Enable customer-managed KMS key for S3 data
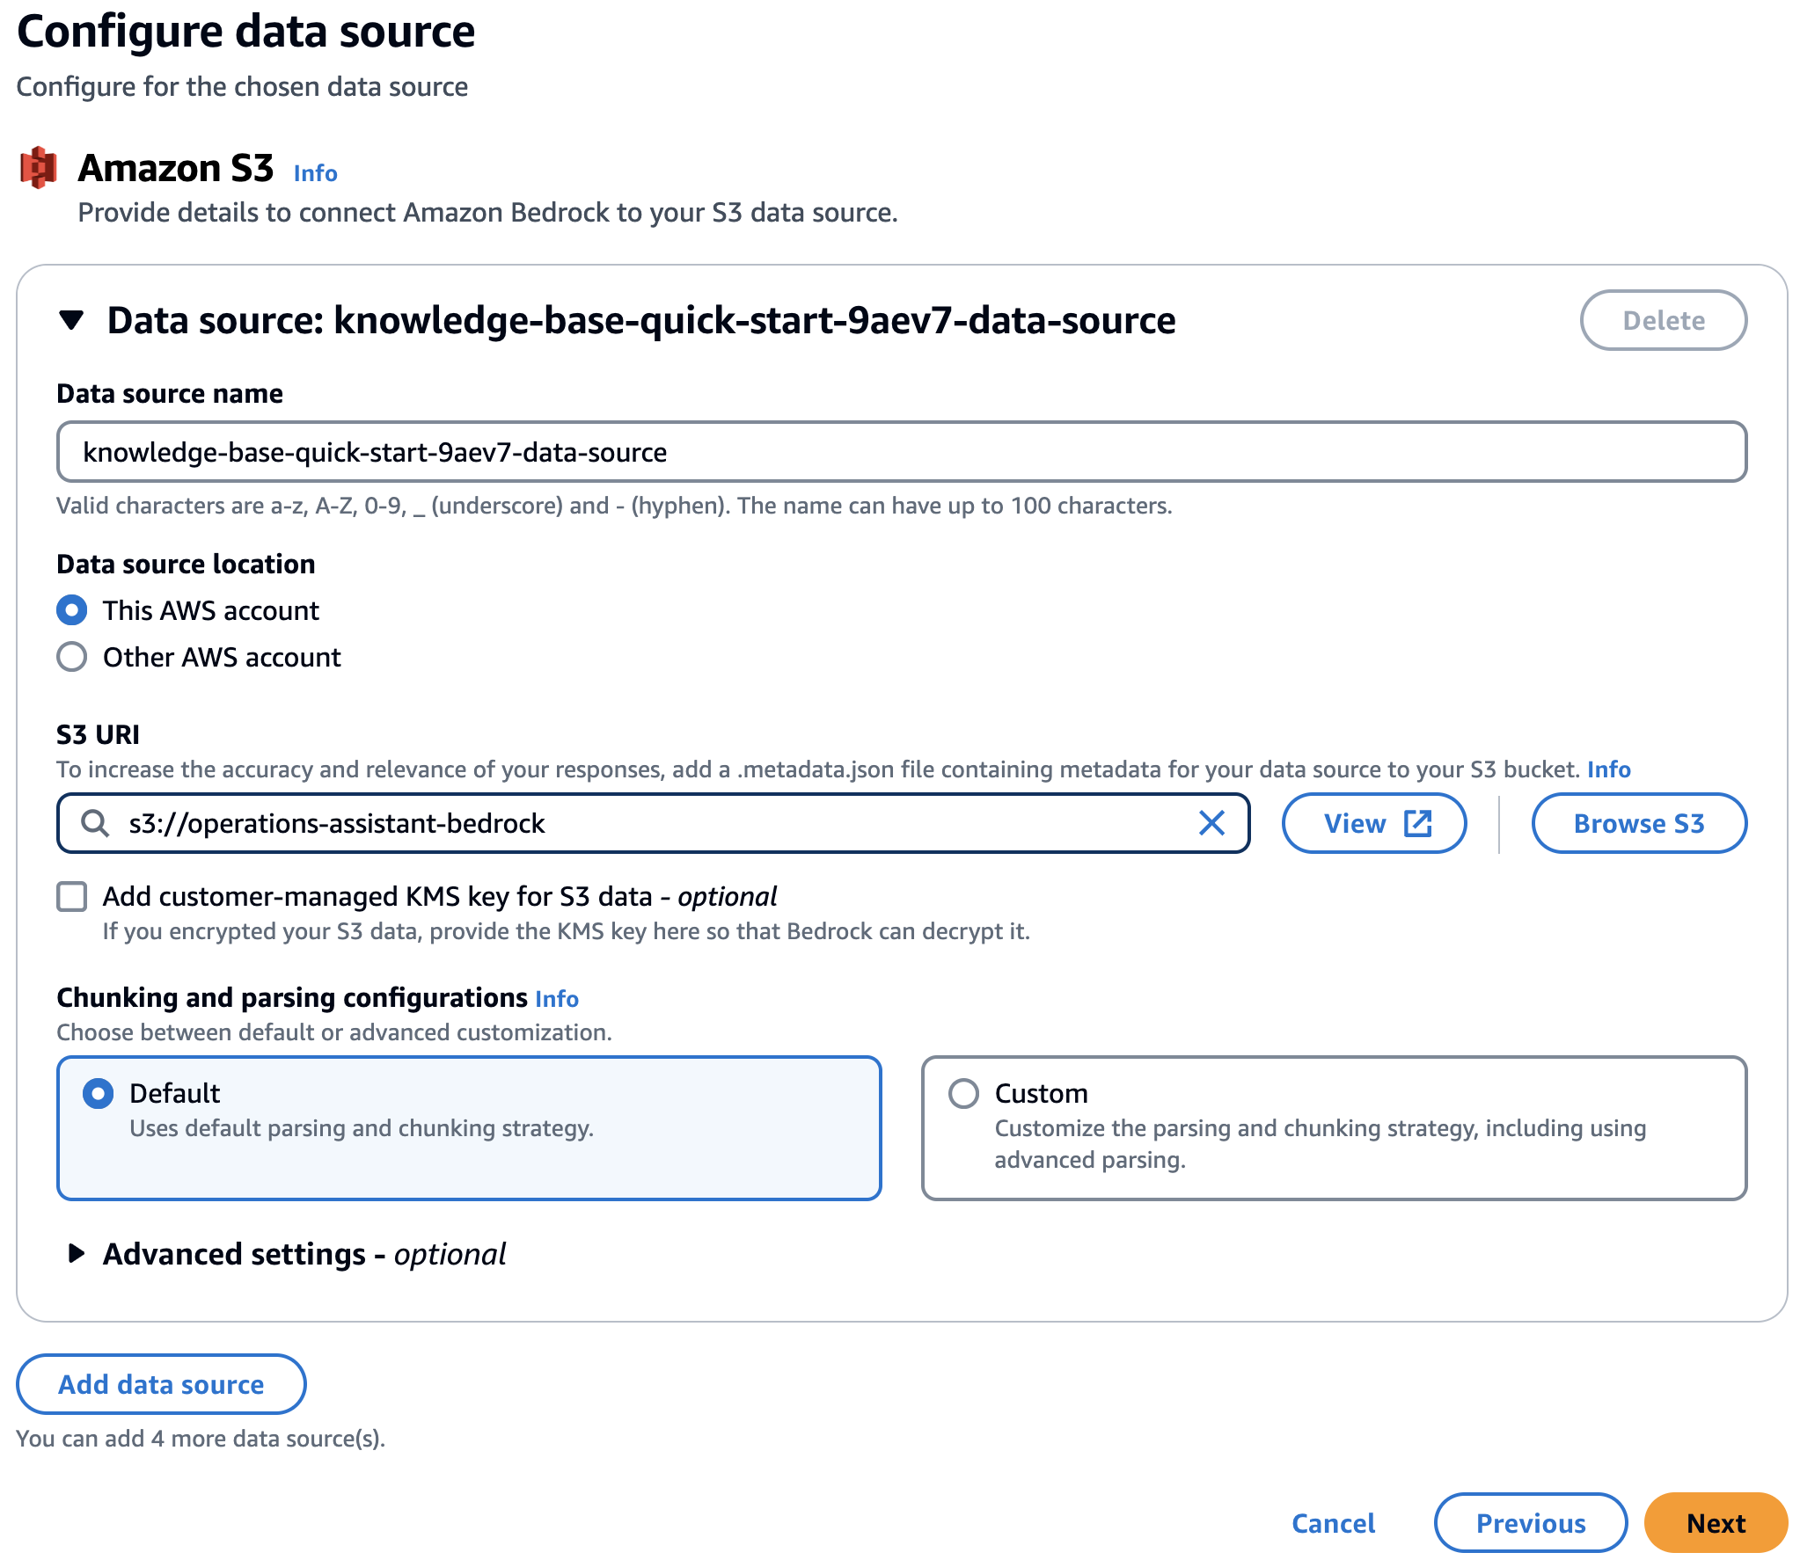 [x=71, y=896]
